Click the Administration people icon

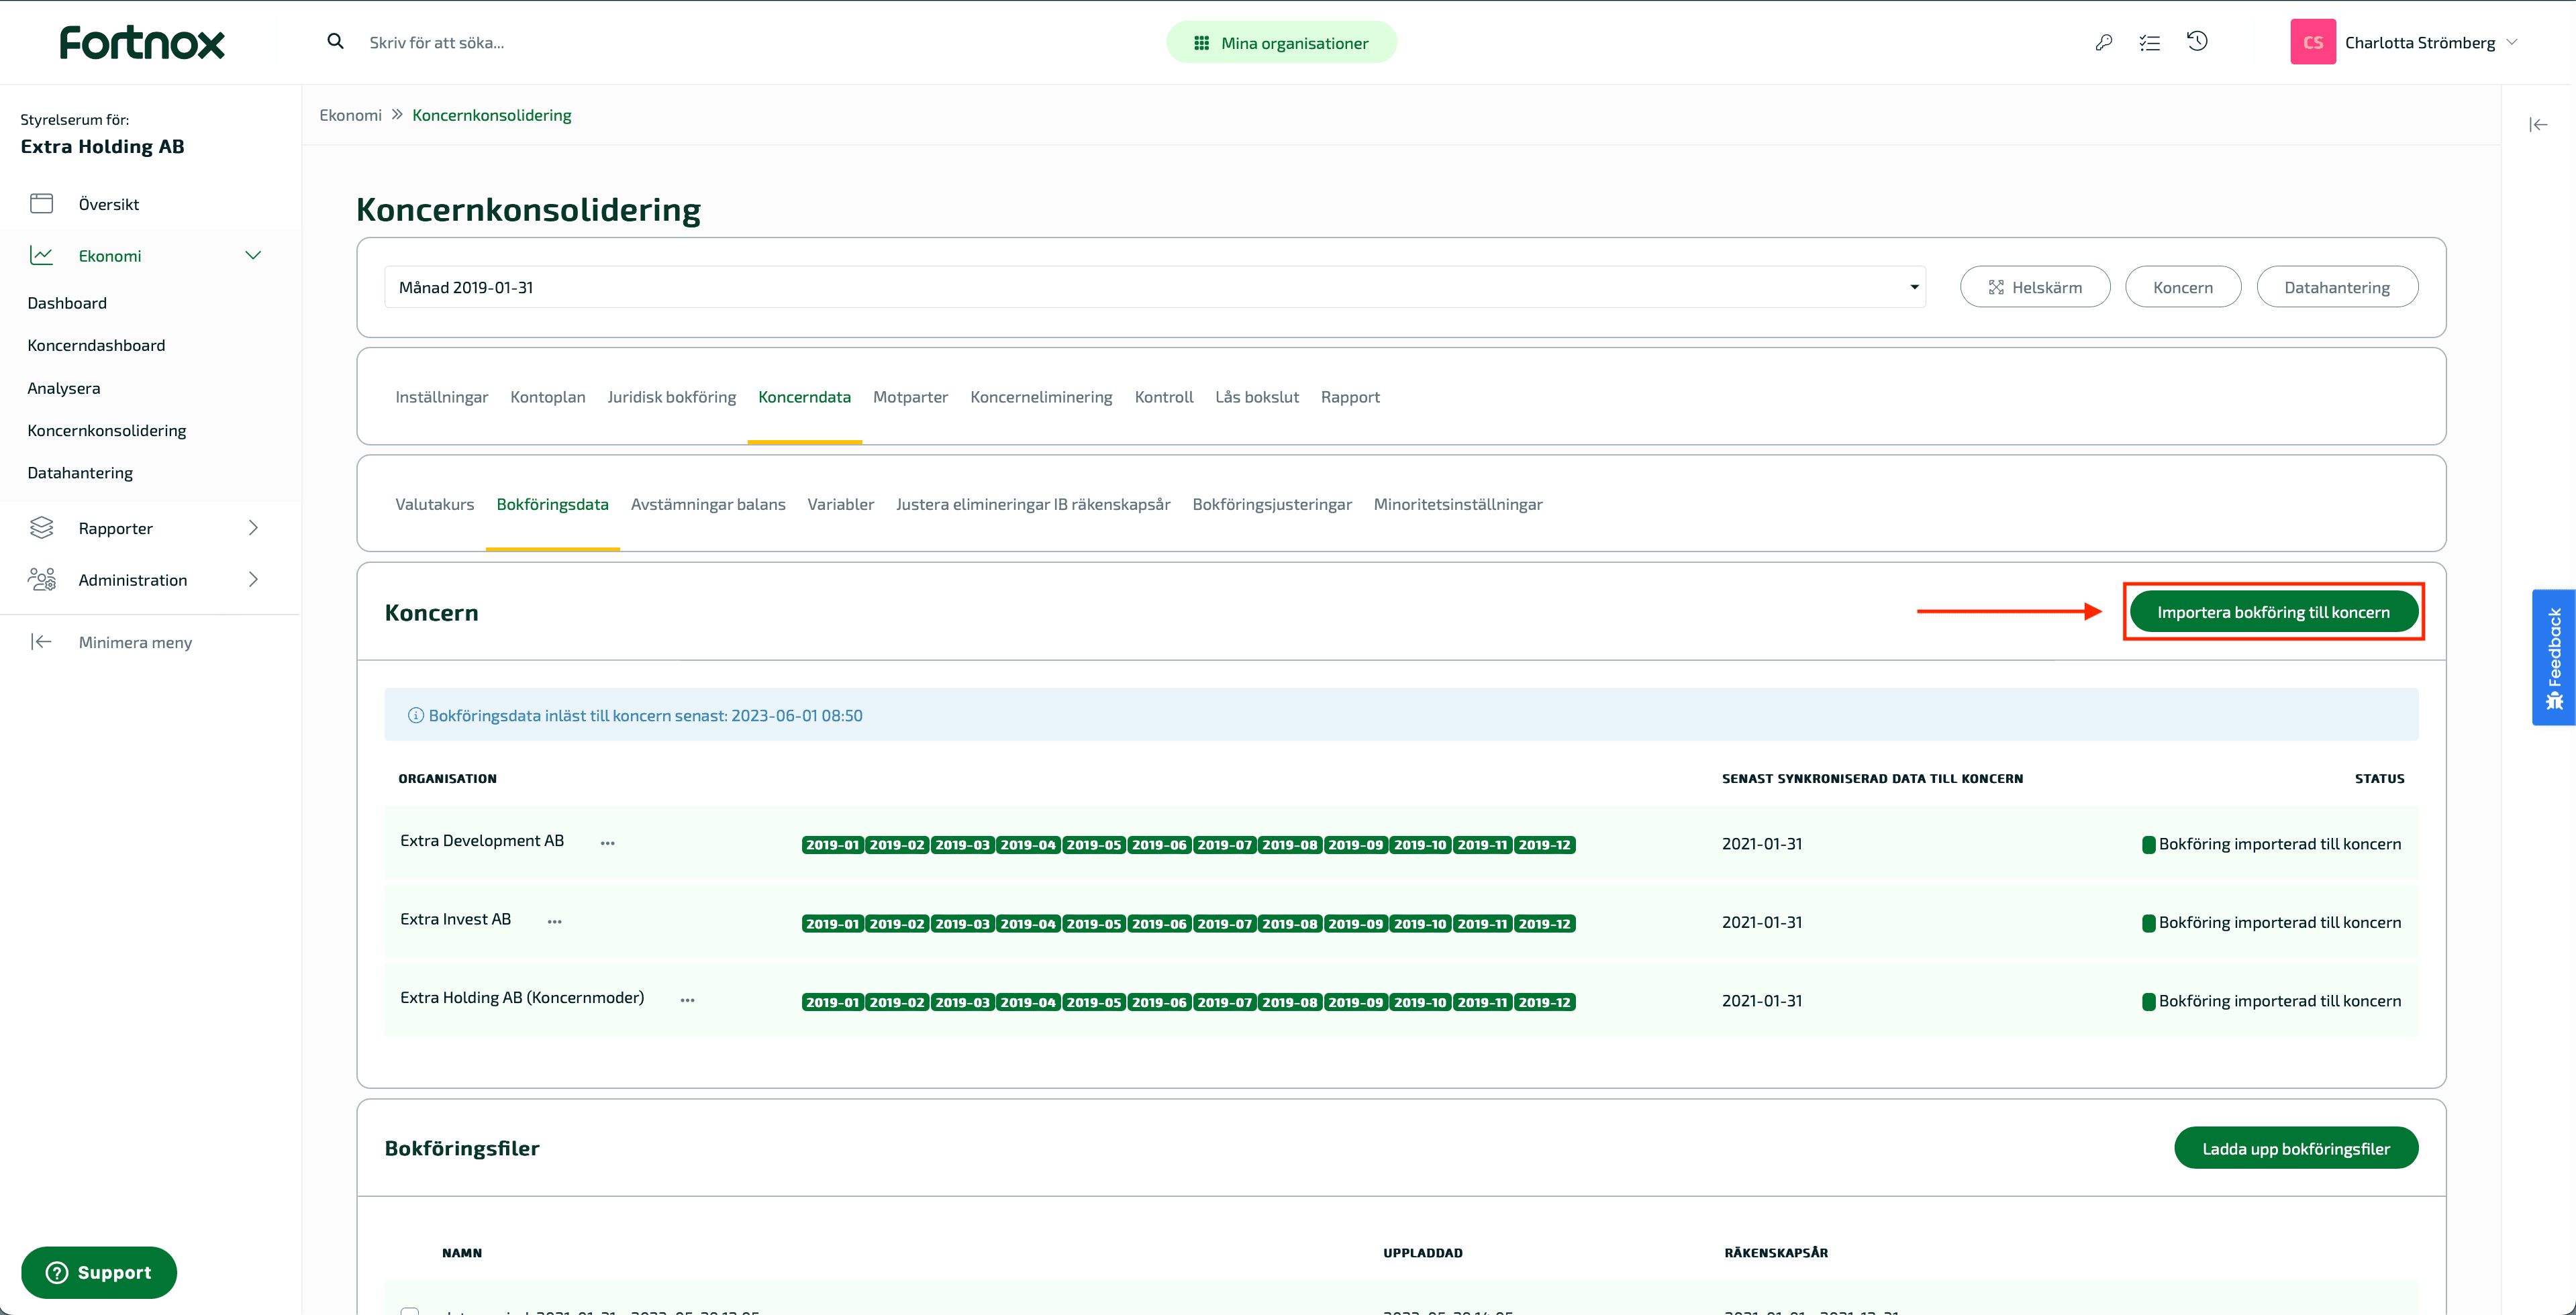[42, 580]
